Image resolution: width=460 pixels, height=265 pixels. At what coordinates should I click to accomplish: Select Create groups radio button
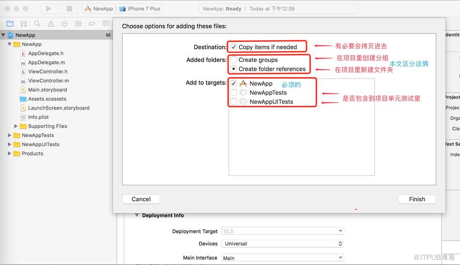coord(234,60)
